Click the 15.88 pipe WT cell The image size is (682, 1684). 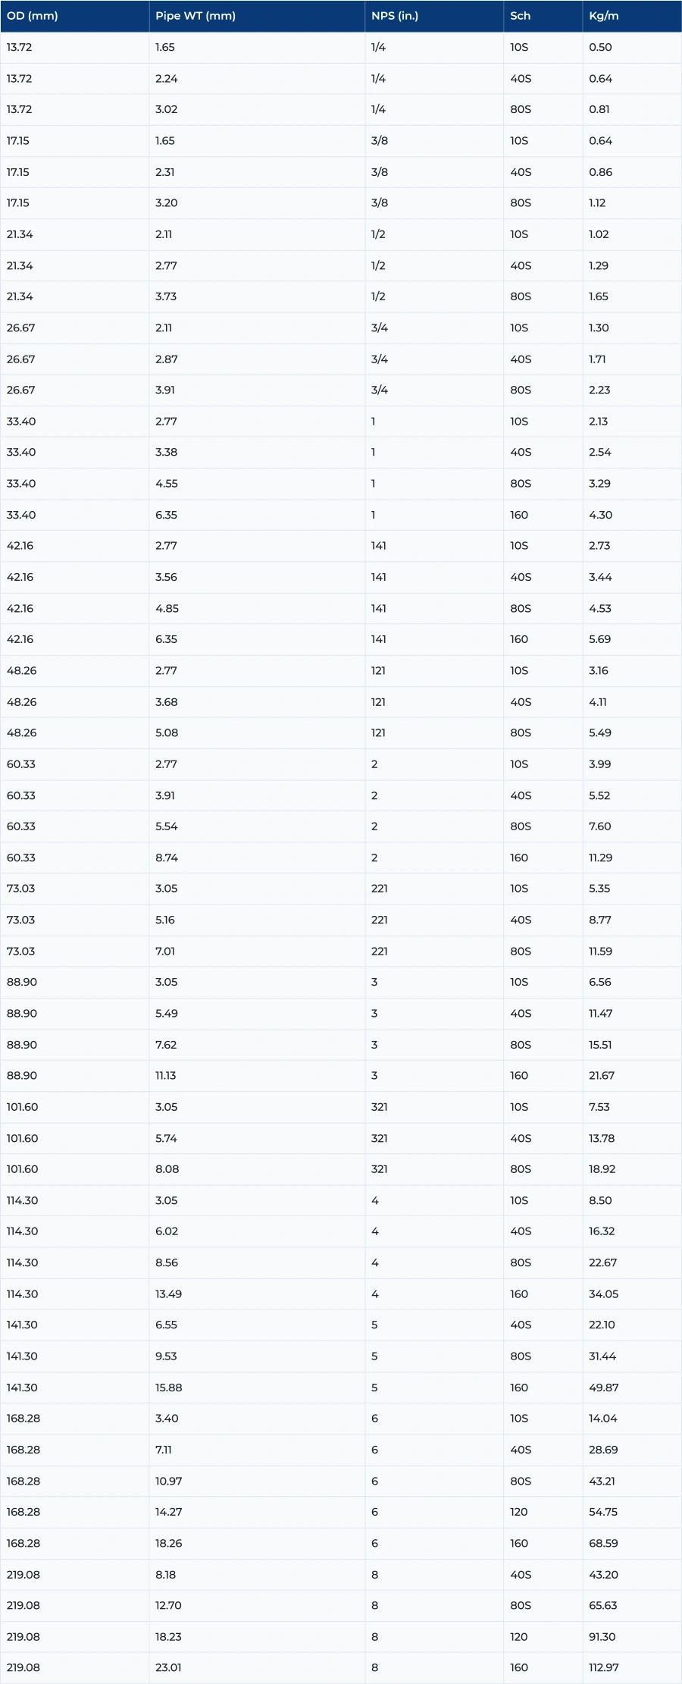coord(168,1388)
